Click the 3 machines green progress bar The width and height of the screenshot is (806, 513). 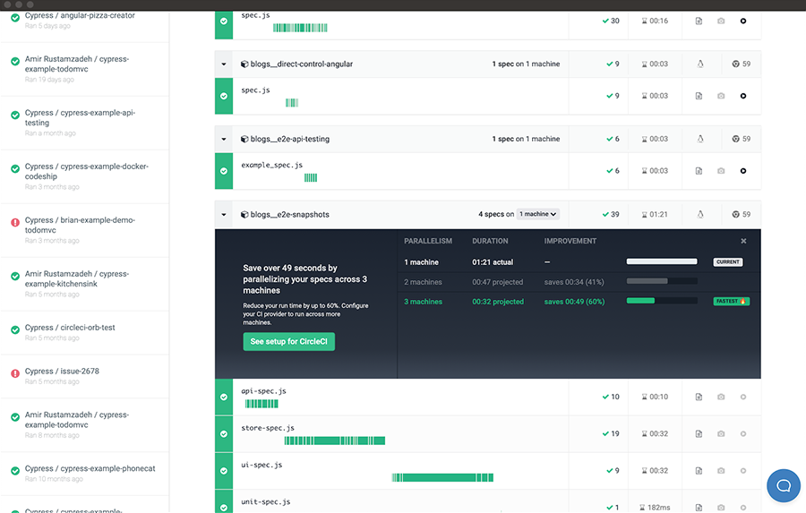click(x=640, y=301)
